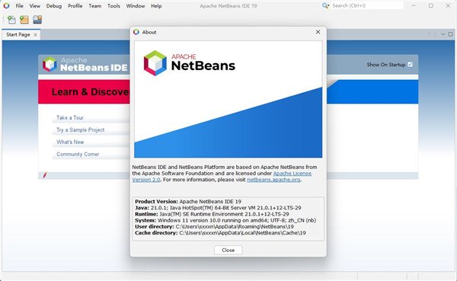Click into the Search field
The width and height of the screenshot is (457, 281).
pyautogui.click(x=367, y=5)
